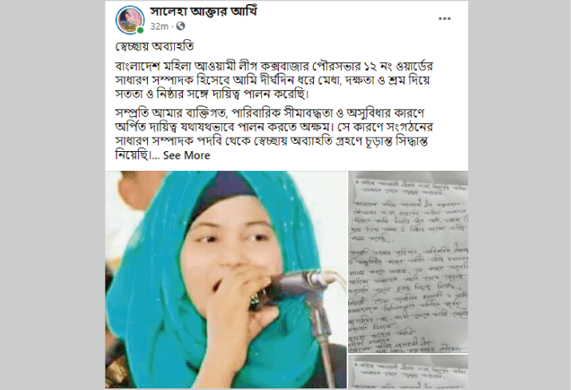Click the globe public audience icon

pos(180,26)
